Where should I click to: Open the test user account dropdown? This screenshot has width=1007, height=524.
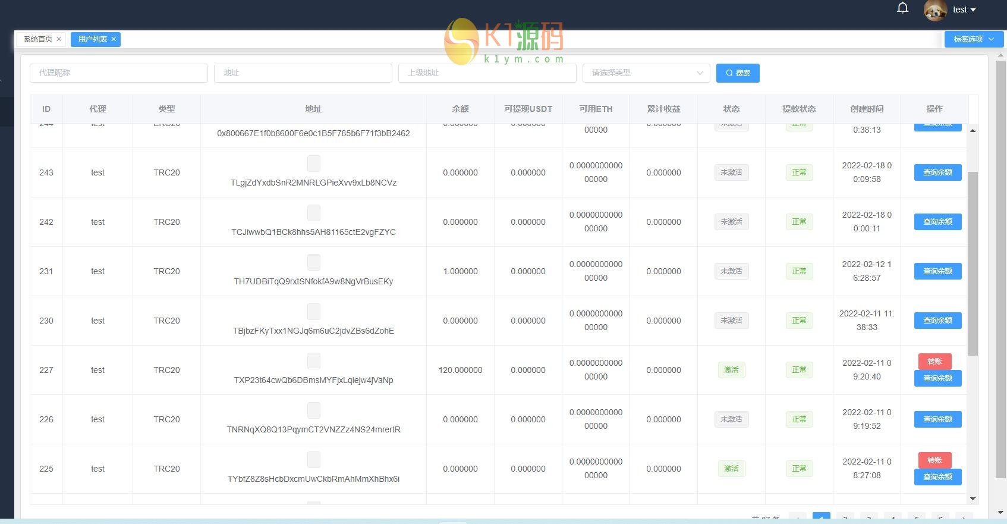964,10
